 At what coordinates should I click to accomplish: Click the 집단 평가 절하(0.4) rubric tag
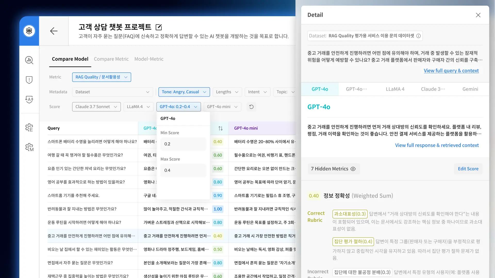click(x=353, y=241)
